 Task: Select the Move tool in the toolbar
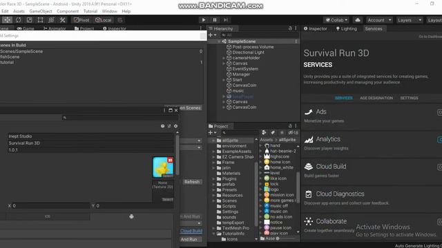click(7, 20)
